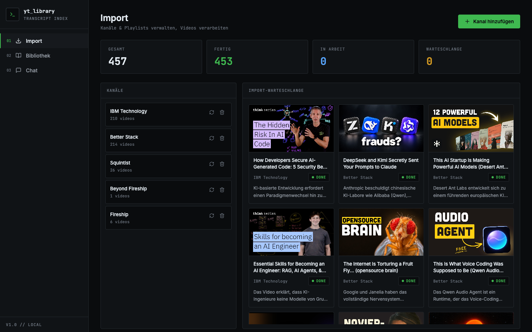Open video title The Internet Is Torturing a Fruit Fly
The height and width of the screenshot is (332, 532).
point(378,267)
